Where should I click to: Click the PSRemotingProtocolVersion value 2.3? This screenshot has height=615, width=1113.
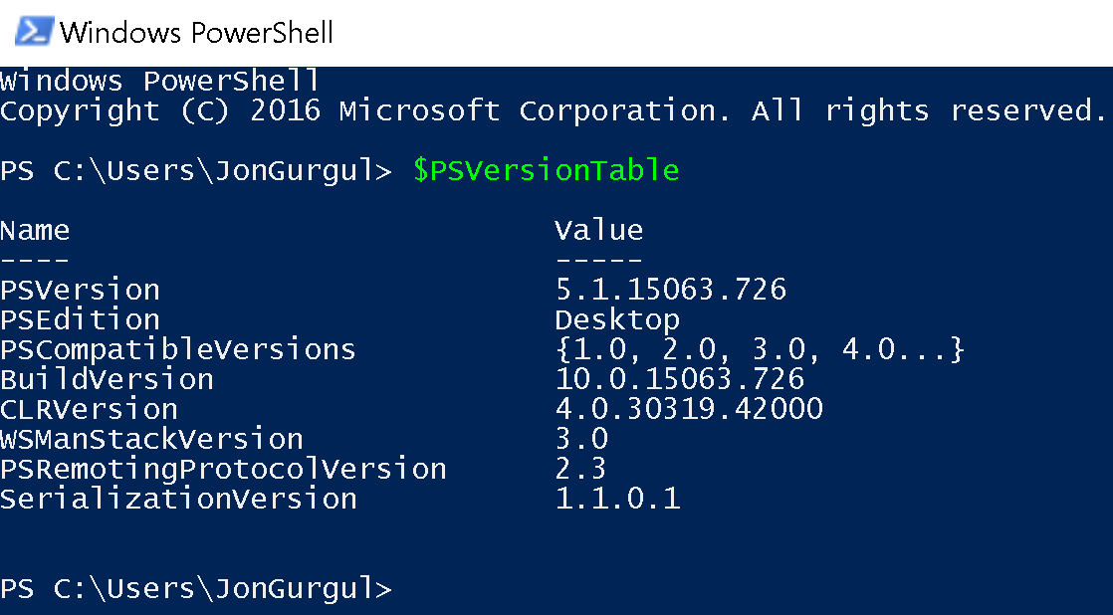581,468
